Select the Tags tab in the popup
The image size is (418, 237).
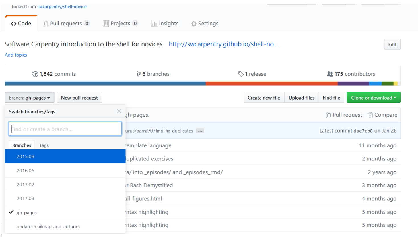tap(44, 145)
